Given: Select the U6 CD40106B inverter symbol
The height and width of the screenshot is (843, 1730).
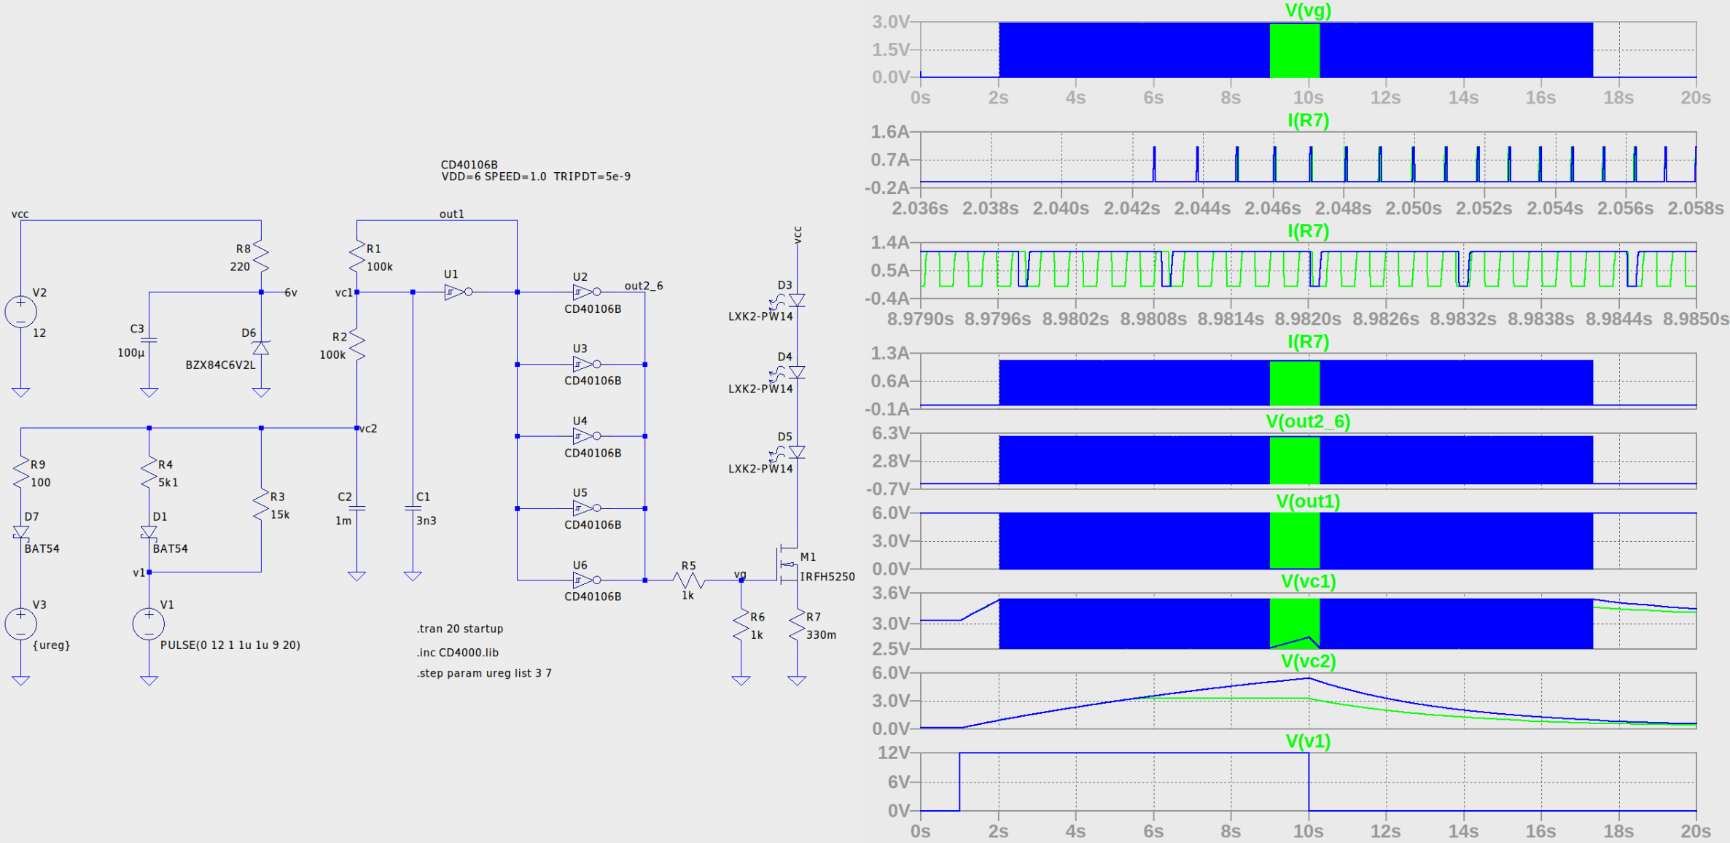Looking at the screenshot, I should (x=587, y=580).
